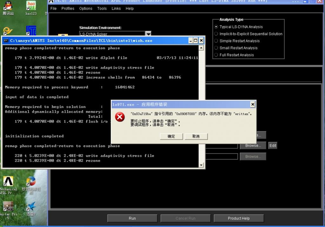
Task: Click the Edit button beside Browse
Action: point(273,146)
